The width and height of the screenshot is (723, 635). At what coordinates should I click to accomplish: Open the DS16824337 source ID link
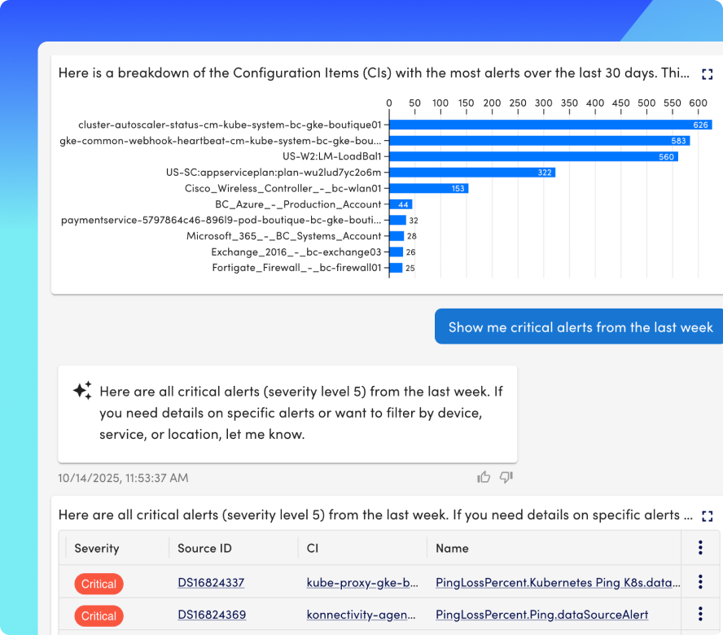point(211,583)
